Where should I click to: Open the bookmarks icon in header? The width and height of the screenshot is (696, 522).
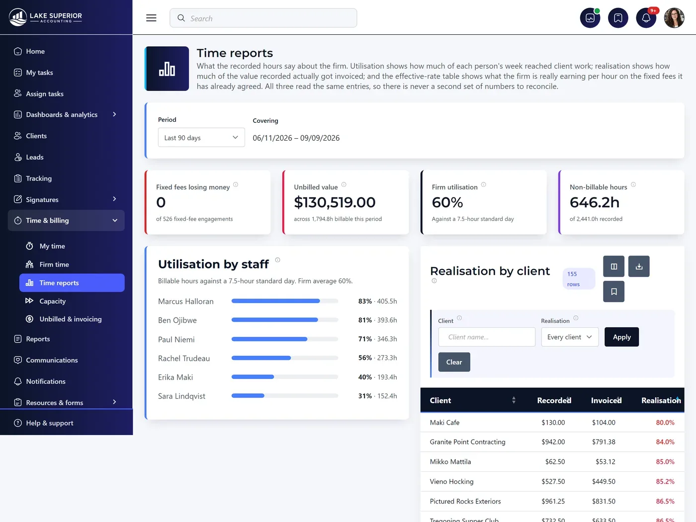pyautogui.click(x=618, y=18)
